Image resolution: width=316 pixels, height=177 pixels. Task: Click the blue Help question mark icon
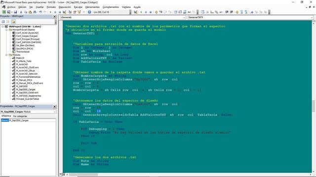(x=89, y=12)
